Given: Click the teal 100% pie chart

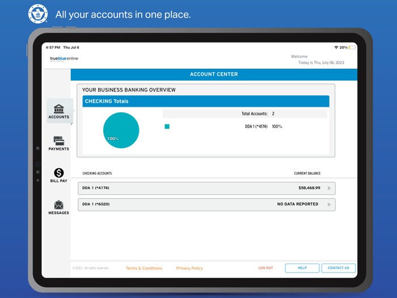Looking at the screenshot, I should pyautogui.click(x=121, y=130).
